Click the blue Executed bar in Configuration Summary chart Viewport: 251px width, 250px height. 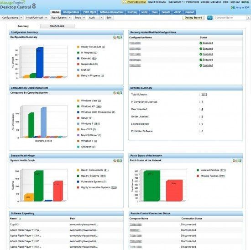pos(40,63)
